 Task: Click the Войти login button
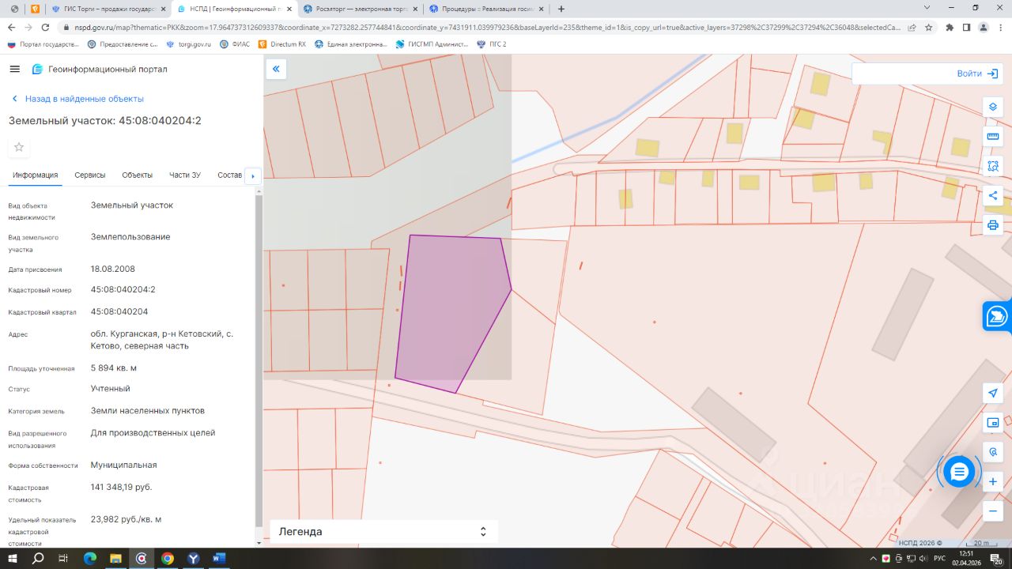coord(977,73)
